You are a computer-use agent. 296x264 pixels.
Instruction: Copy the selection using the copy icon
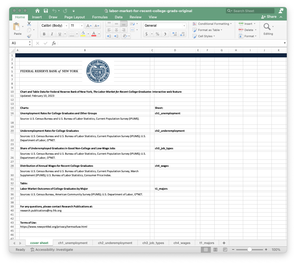[x=29, y=30]
